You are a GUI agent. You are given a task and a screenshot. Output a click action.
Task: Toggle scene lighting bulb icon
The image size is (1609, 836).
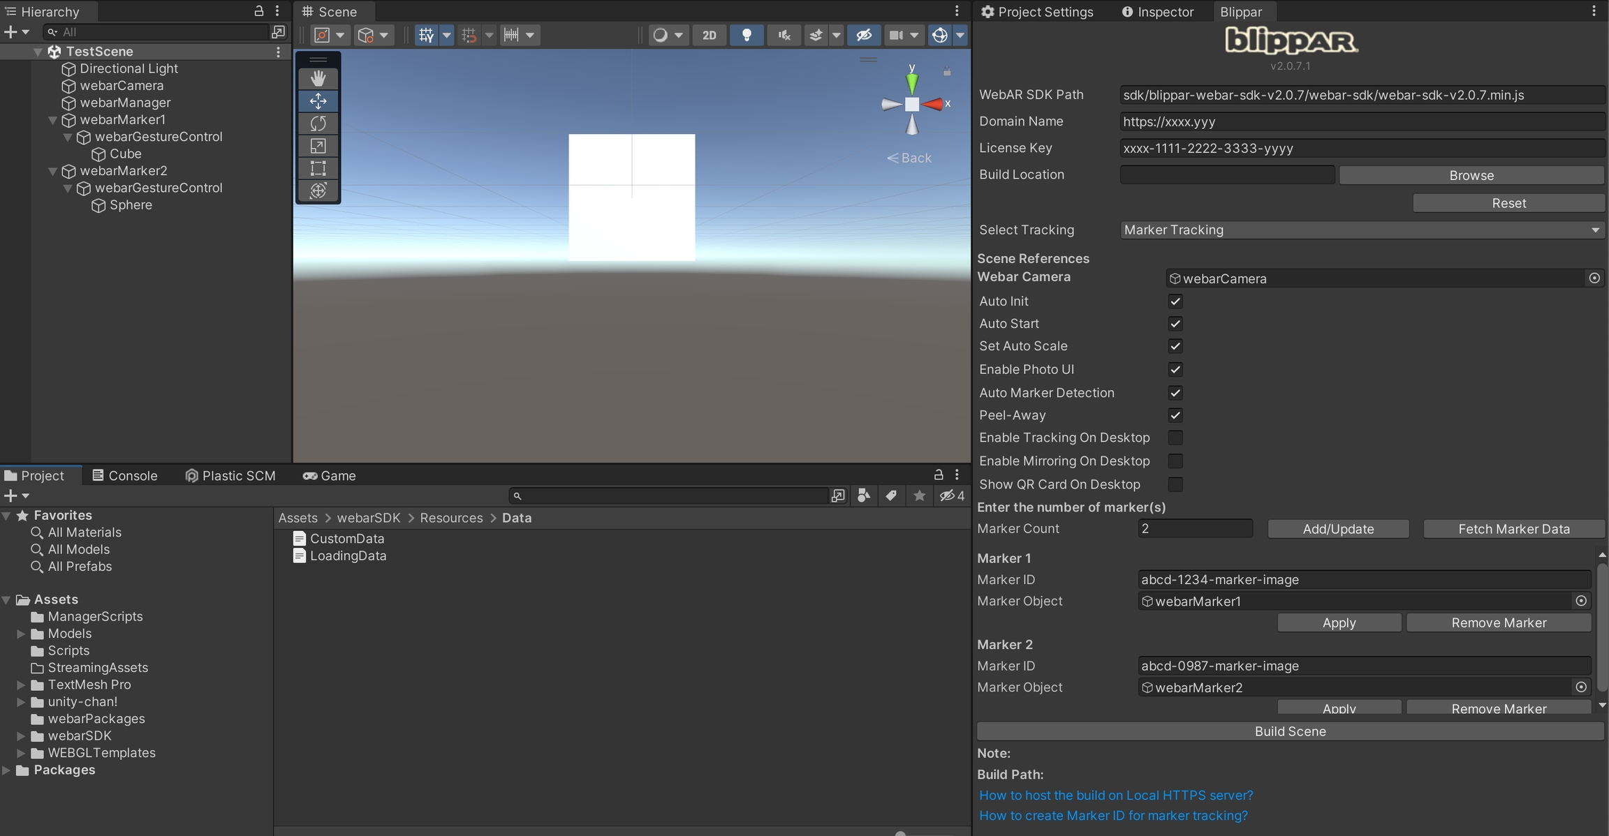[x=746, y=35]
